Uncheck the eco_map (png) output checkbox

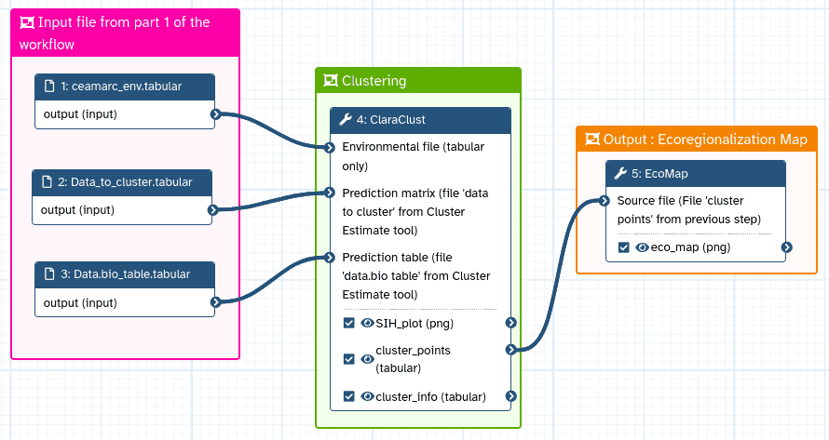pyautogui.click(x=623, y=247)
